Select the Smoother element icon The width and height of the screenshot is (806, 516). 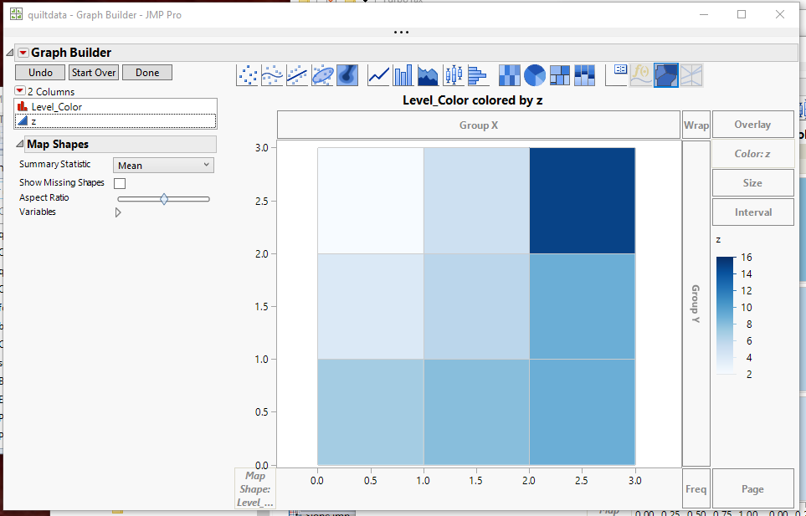(x=272, y=75)
